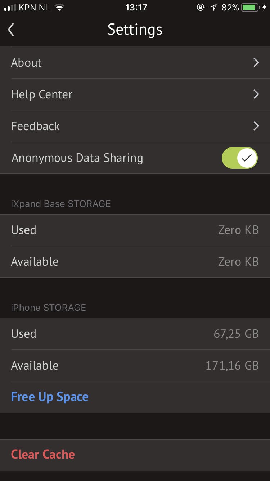Disable Anonymous Data Sharing toggle
Screen dimensions: 270x481
click(240, 158)
